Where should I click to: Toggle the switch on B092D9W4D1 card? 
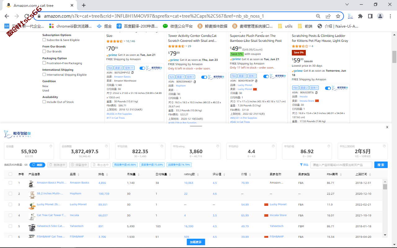click(204, 77)
